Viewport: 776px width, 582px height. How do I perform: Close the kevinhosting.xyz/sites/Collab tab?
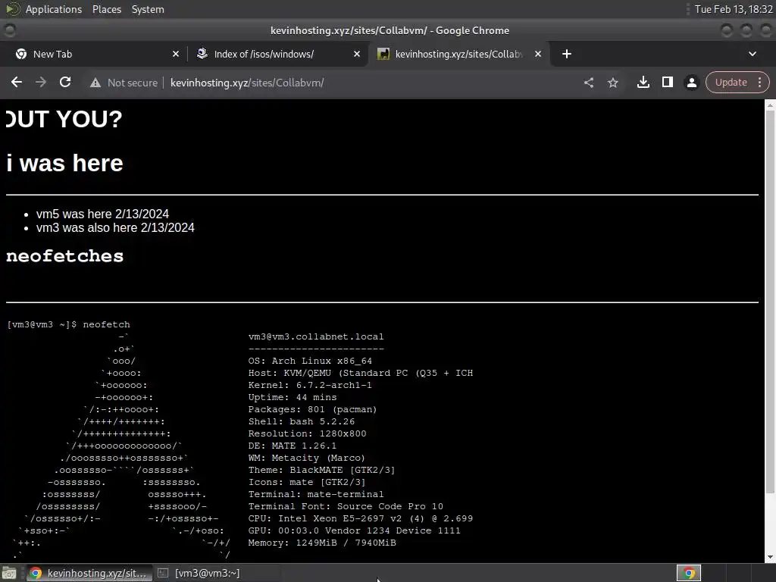(x=538, y=54)
